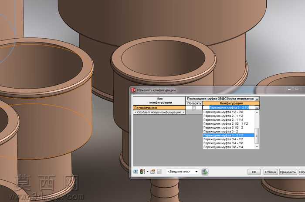This screenshot has width=305, height=202.
Task: Confirm with the OK button
Action: pos(254,172)
